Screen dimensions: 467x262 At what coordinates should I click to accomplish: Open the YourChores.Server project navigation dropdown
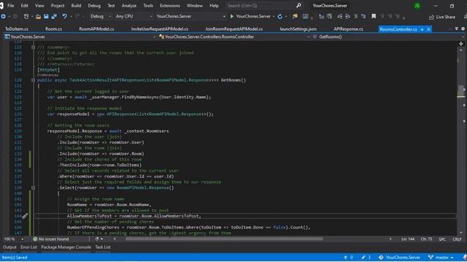coord(80,37)
